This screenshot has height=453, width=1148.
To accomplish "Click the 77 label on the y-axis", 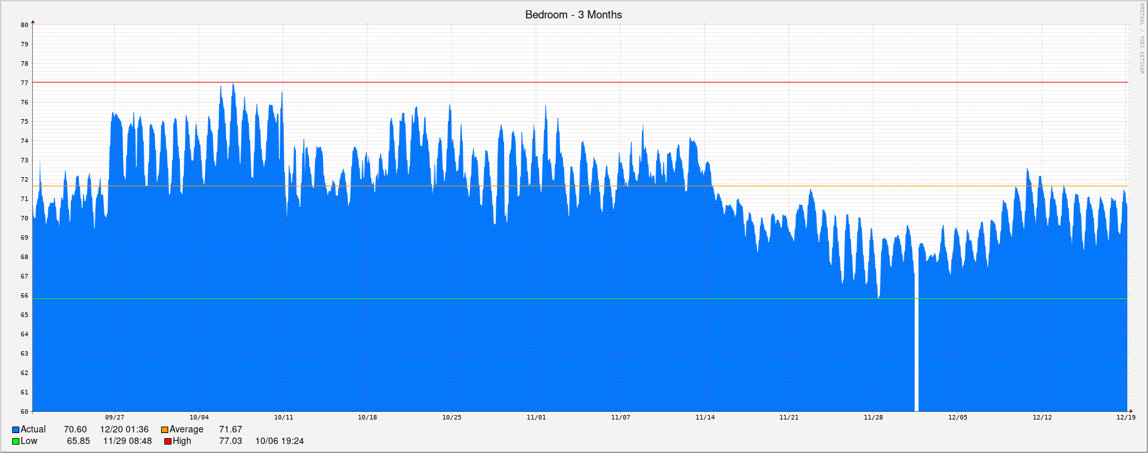I will [24, 83].
